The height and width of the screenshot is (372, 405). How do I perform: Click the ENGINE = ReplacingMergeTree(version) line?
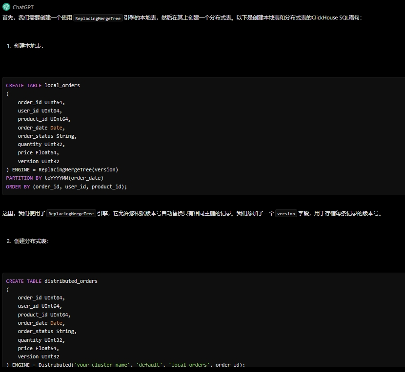pyautogui.click(x=62, y=169)
